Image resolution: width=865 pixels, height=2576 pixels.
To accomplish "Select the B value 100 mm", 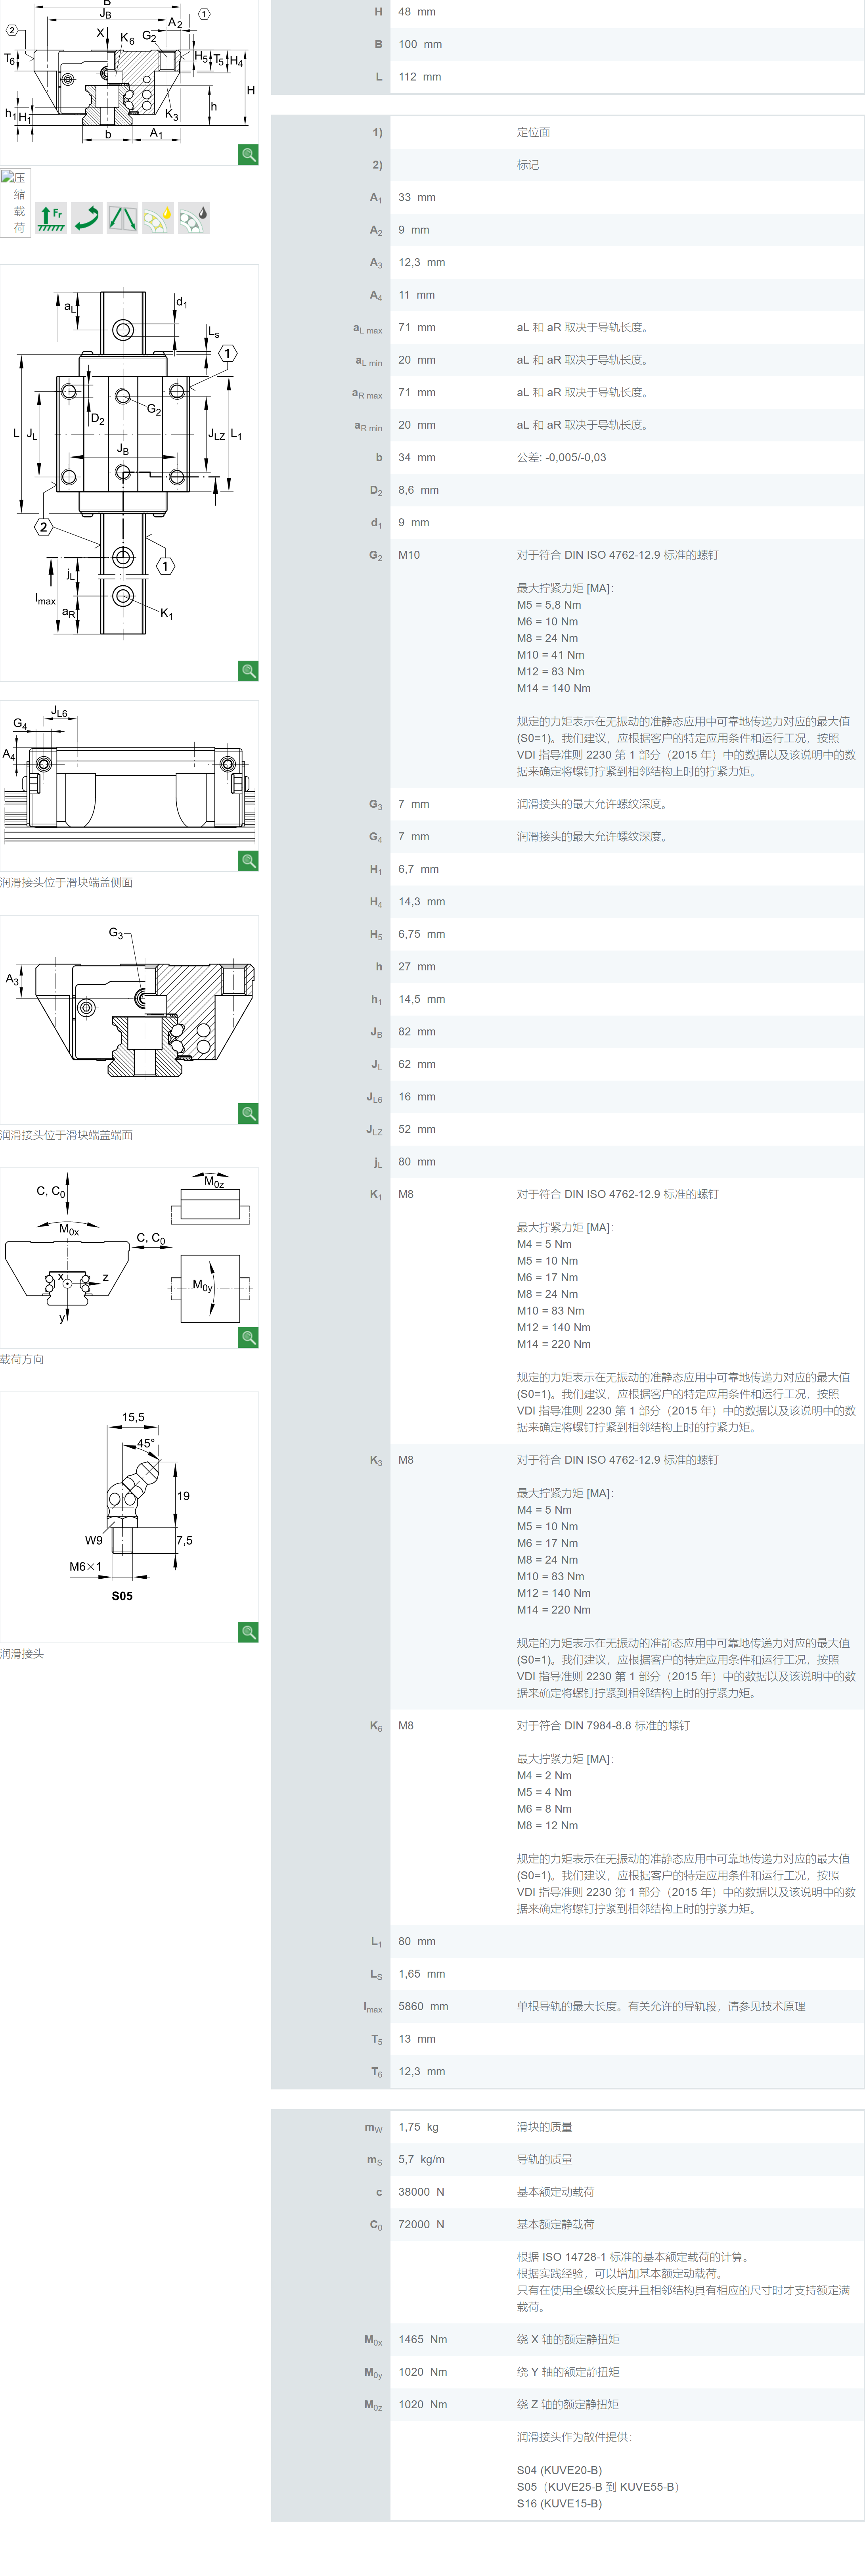I will [420, 44].
